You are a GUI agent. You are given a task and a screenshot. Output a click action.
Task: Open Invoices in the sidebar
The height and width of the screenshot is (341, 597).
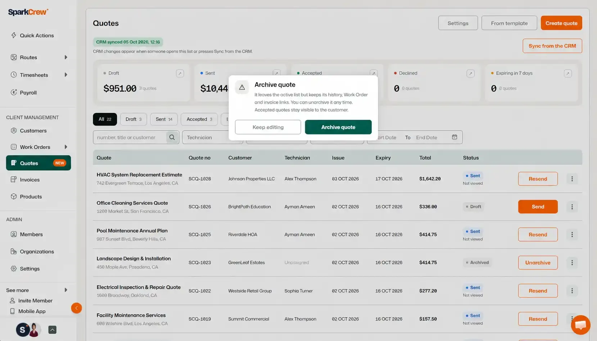click(30, 180)
